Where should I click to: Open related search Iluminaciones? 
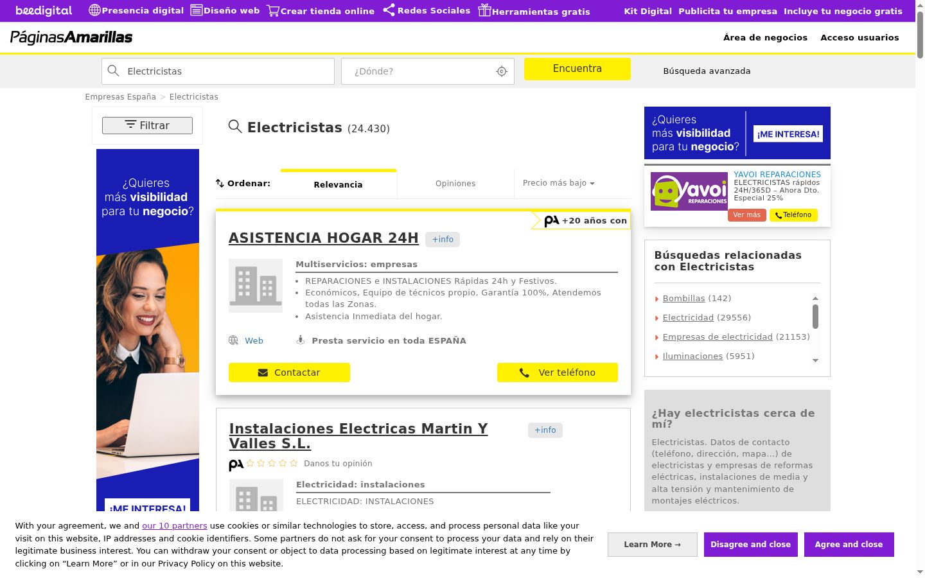692,356
